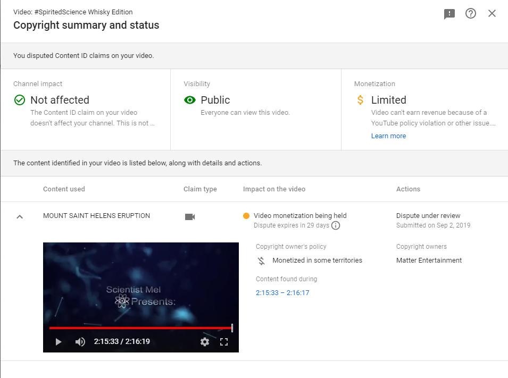
Task: Mute the video player volume
Action: tap(80, 342)
